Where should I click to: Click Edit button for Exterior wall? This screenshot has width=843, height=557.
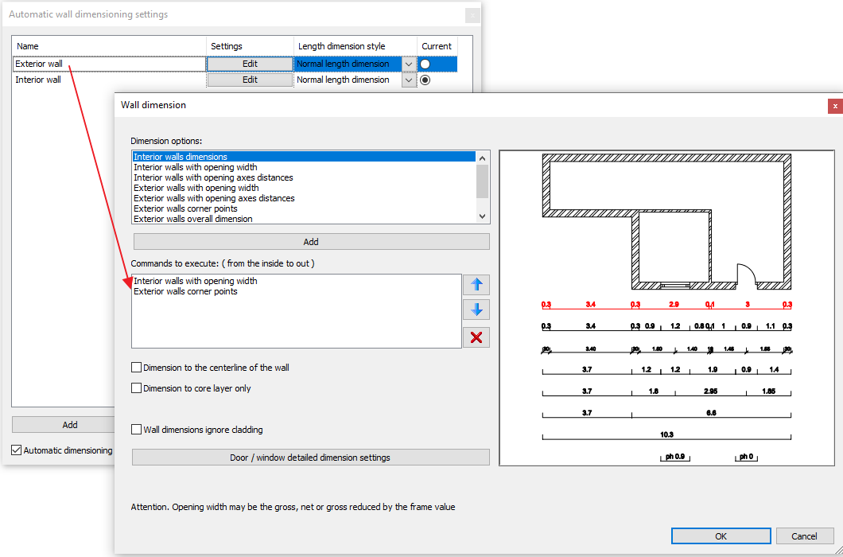click(250, 64)
